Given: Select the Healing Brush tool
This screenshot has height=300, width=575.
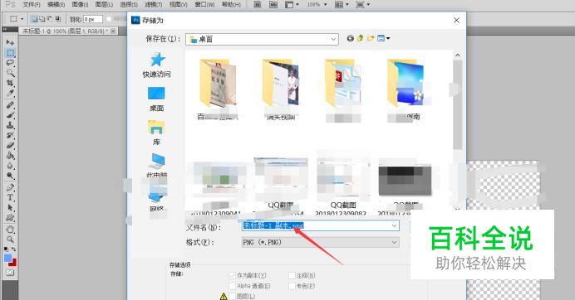Looking at the screenshot, I should pyautogui.click(x=10, y=105).
